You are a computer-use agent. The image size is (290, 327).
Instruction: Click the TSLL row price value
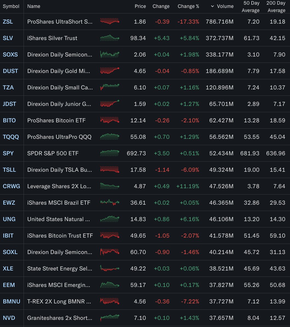[138, 170]
